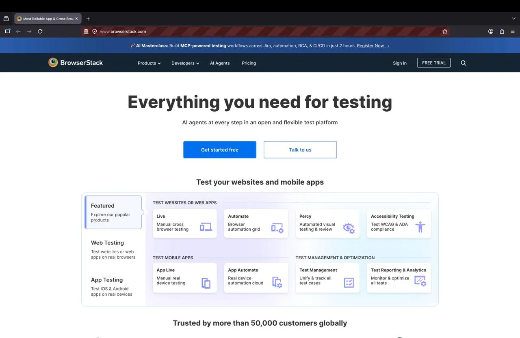This screenshot has width=520, height=338.
Task: Open the site search magnifier icon
Action: tap(464, 63)
